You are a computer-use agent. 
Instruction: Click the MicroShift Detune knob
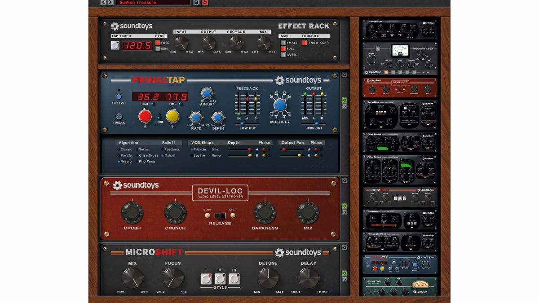coord(268,278)
